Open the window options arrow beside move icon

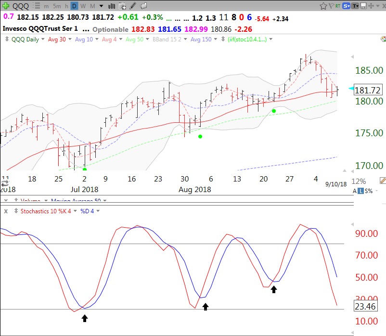[378, 6]
